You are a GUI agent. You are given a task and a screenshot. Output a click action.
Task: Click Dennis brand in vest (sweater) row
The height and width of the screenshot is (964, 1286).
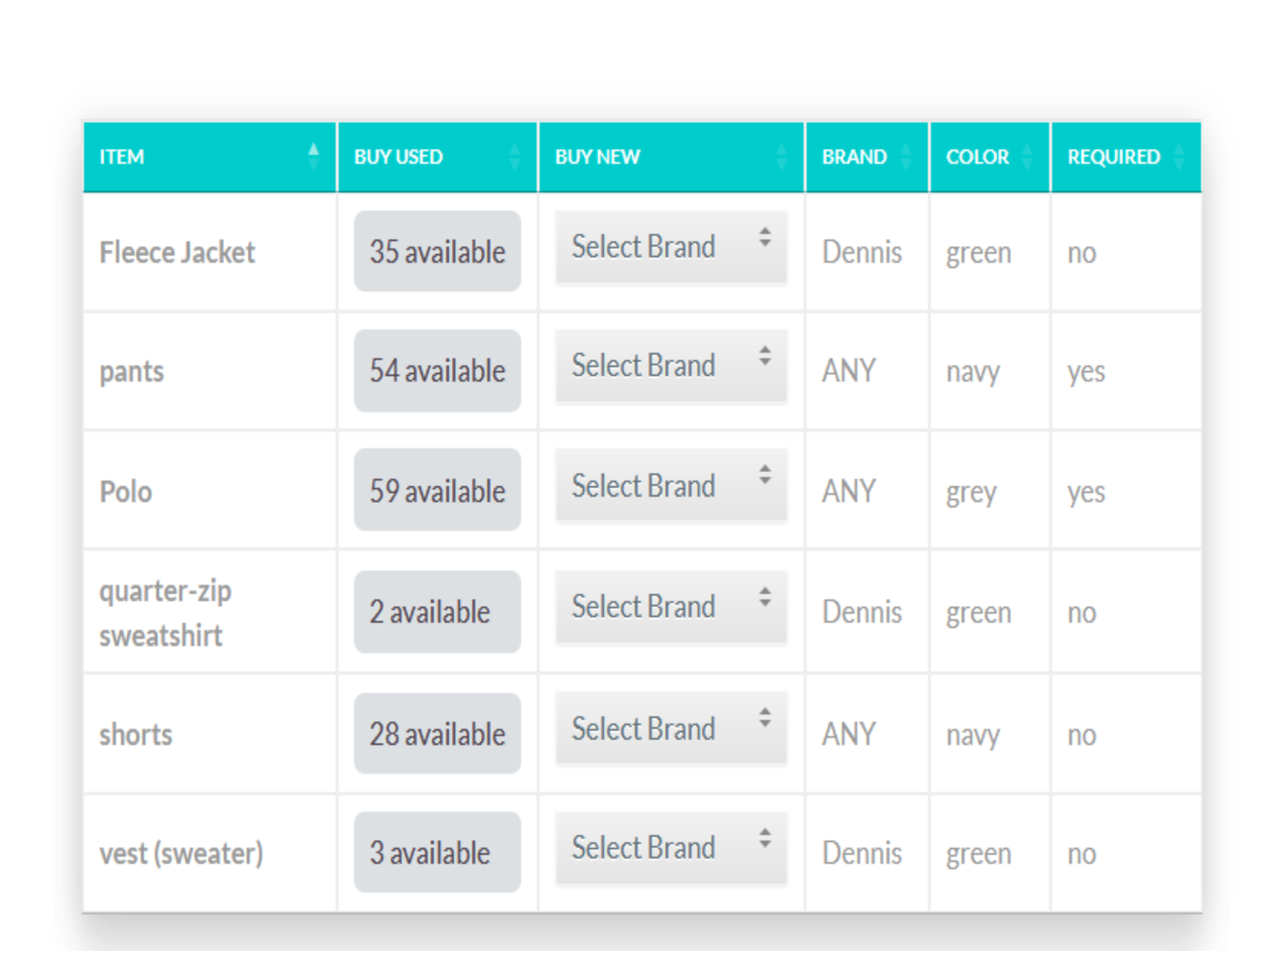(x=862, y=854)
